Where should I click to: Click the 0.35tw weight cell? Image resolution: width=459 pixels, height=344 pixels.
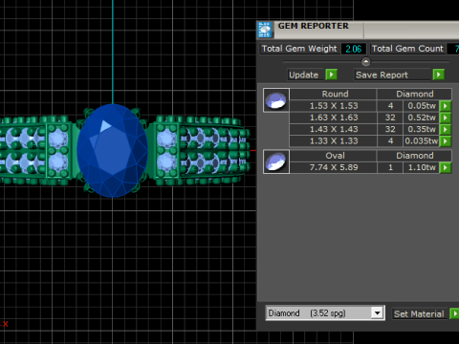tap(421, 129)
